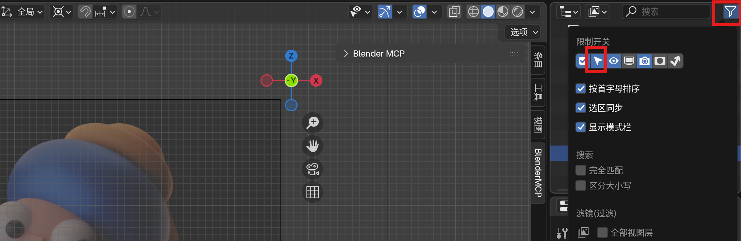Click the hollow red negative X gizmo
The image size is (741, 241).
(267, 80)
